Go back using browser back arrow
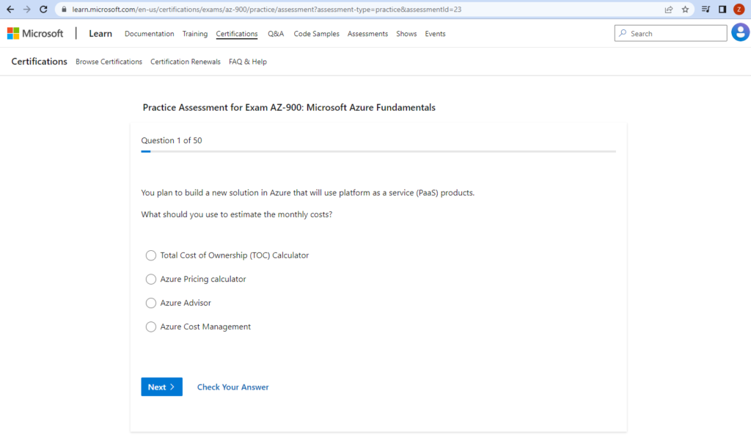This screenshot has width=751, height=438. [x=10, y=9]
